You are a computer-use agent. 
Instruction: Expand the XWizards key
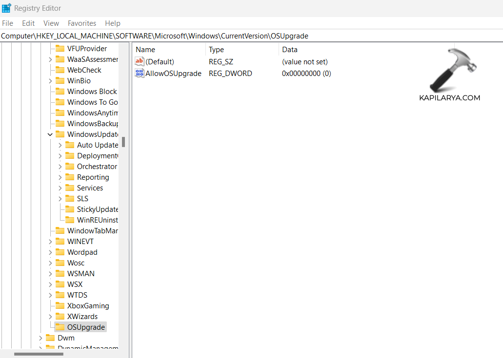(x=50, y=317)
